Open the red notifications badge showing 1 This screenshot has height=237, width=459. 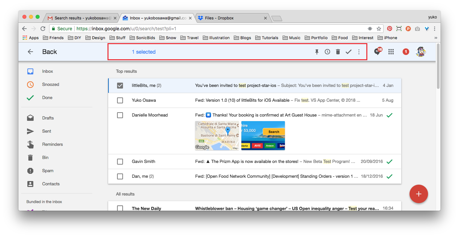(x=406, y=52)
